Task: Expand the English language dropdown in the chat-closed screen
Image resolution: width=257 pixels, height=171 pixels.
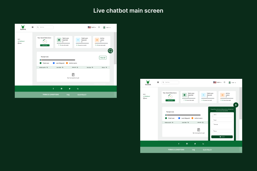Action: click(92, 27)
